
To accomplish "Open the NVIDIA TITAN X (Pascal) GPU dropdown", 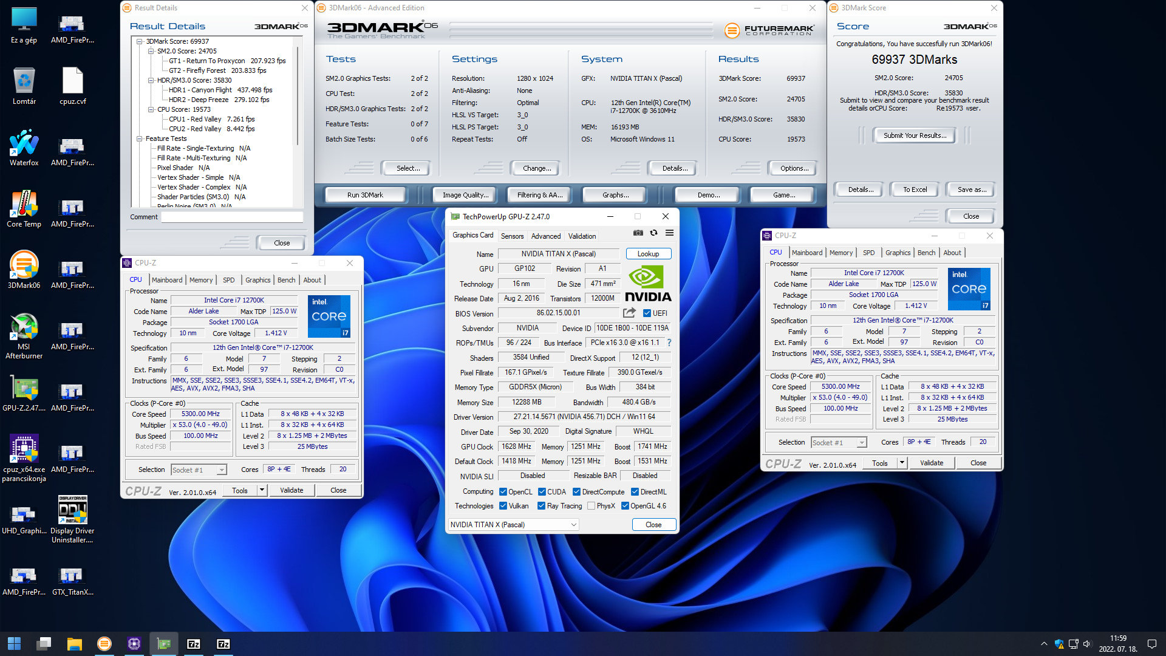I will coord(513,525).
